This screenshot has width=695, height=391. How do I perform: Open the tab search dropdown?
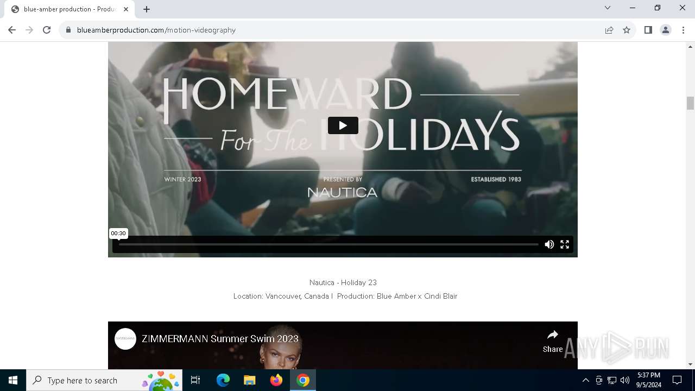[608, 8]
